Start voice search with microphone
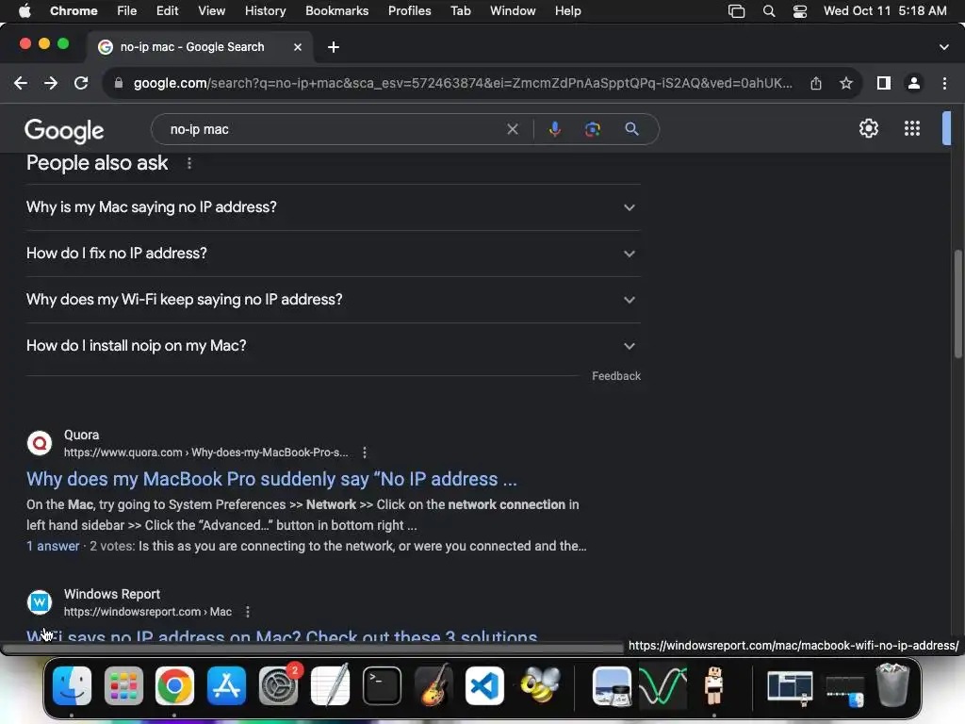965x724 pixels. click(554, 129)
